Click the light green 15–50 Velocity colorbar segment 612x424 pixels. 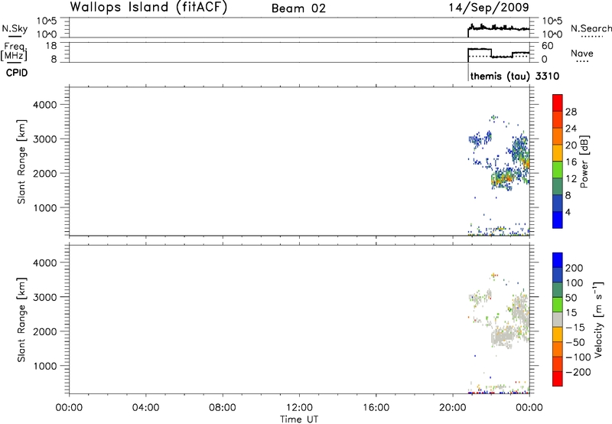[x=558, y=305]
